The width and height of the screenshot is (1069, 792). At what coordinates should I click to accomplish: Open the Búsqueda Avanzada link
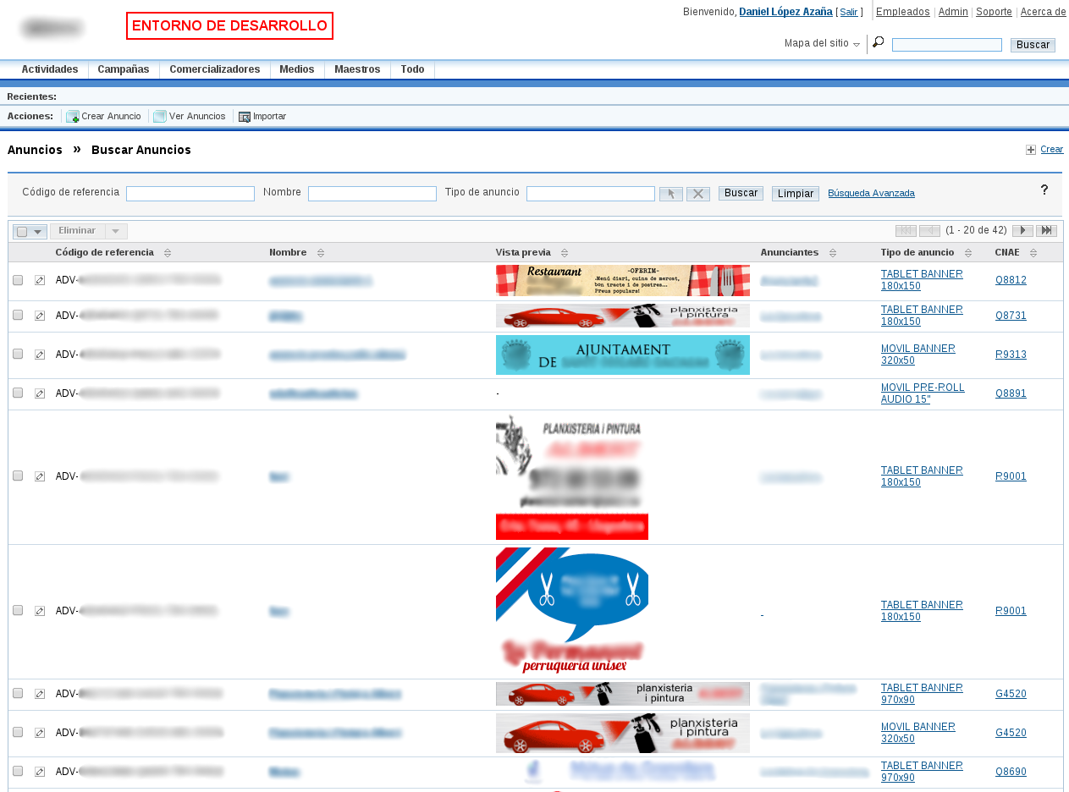point(871,193)
